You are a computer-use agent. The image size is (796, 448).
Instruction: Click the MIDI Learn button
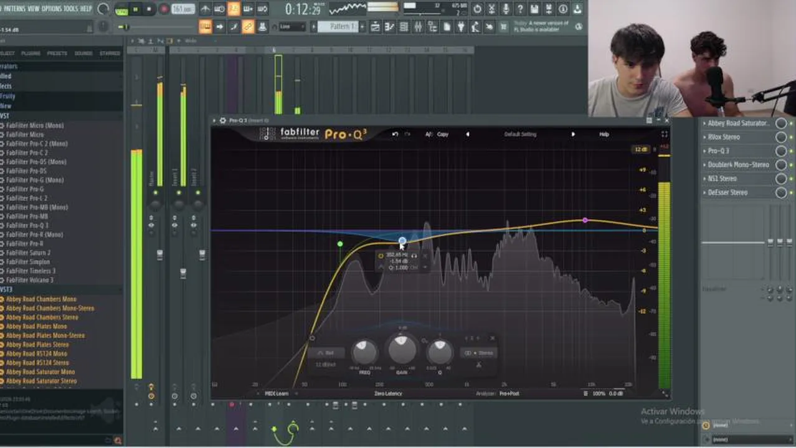pyautogui.click(x=277, y=393)
